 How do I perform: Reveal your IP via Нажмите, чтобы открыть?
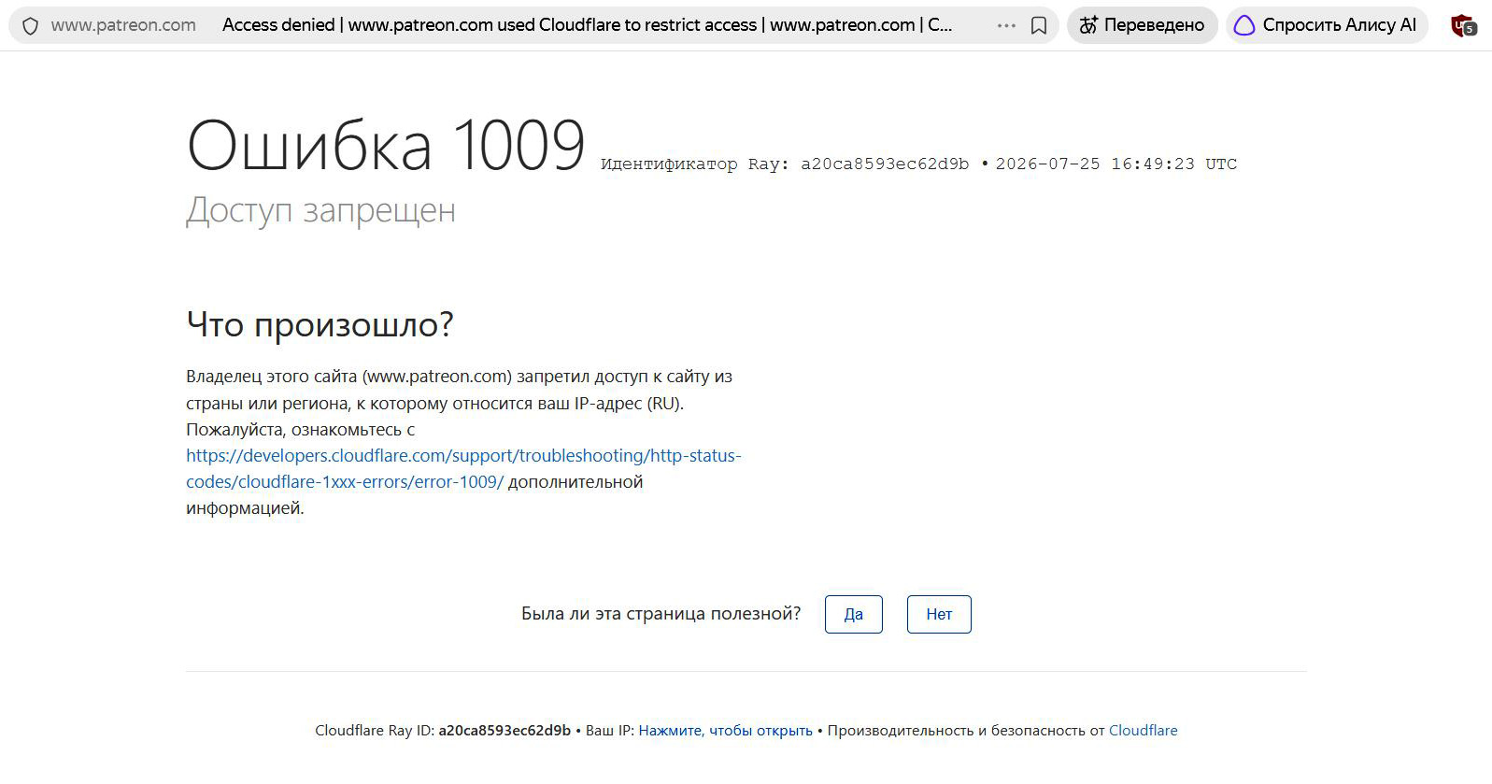pos(726,731)
